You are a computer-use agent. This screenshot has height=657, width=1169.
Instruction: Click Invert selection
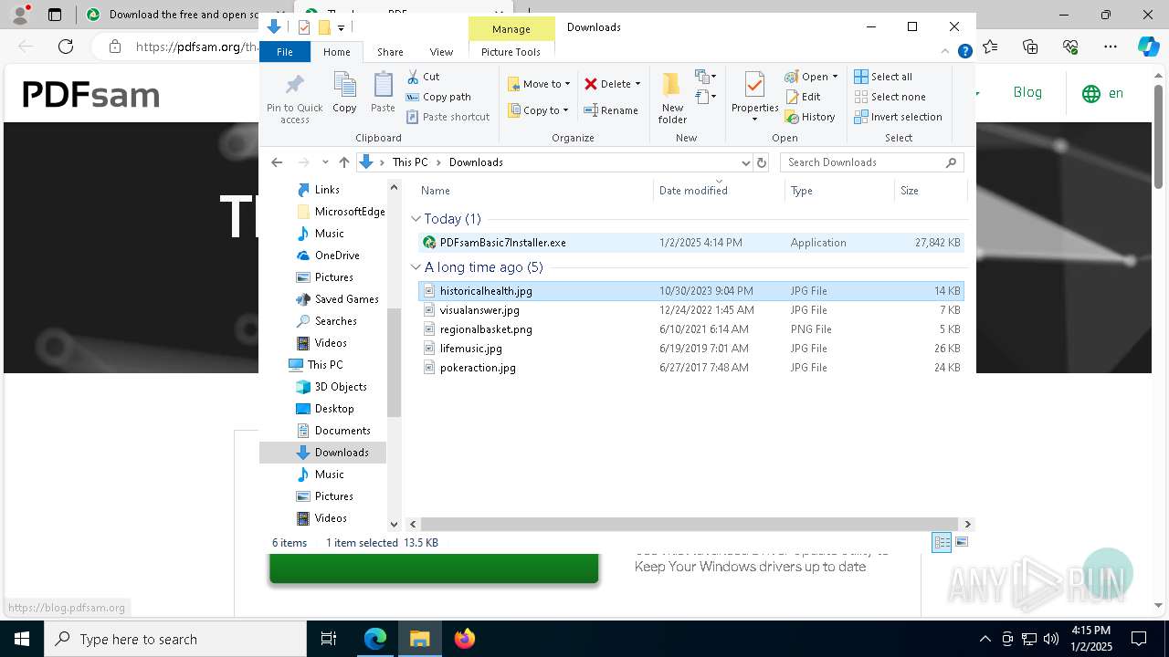tap(899, 117)
